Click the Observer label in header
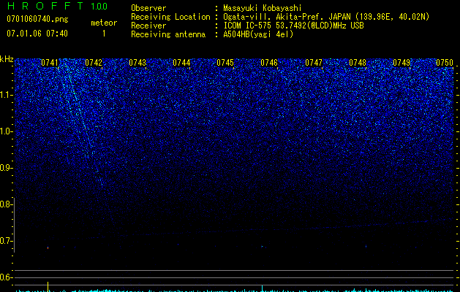Viewport: 460px width, 292px height. pyautogui.click(x=148, y=8)
